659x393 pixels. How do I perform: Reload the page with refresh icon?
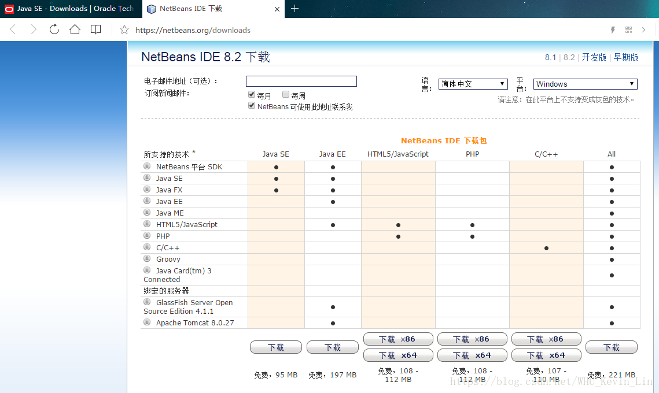click(x=54, y=29)
